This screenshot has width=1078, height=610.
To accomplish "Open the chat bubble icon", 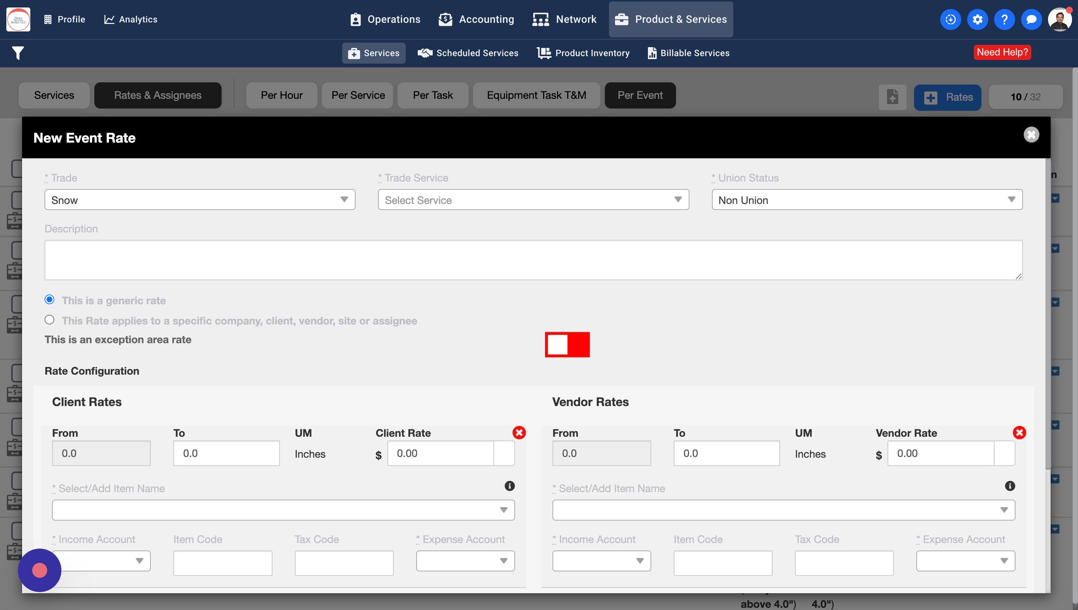I will point(1031,19).
